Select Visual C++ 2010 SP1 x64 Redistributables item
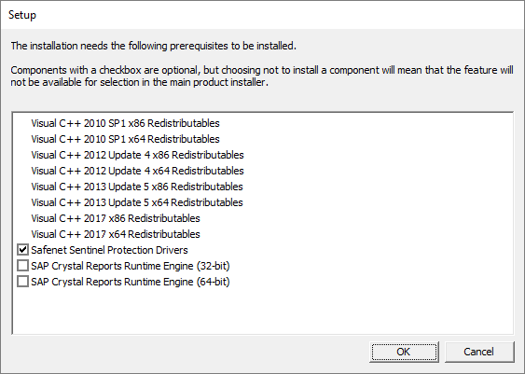 [x=125, y=139]
